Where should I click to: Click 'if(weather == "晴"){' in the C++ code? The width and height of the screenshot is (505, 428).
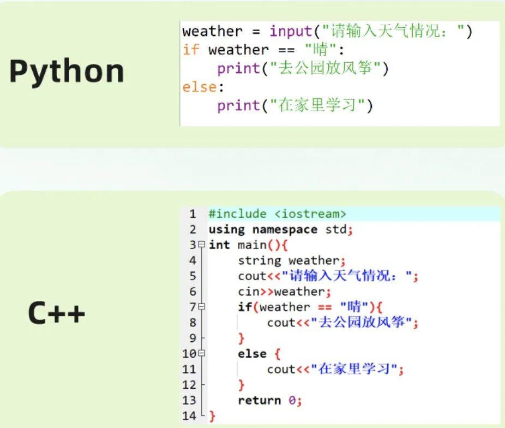click(310, 306)
